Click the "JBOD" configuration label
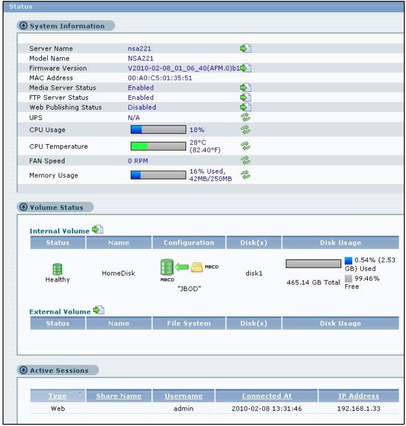The height and width of the screenshot is (426, 406). (189, 288)
